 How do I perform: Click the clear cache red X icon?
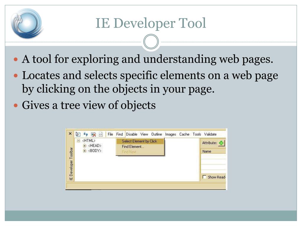pyautogui.click(x=93, y=134)
